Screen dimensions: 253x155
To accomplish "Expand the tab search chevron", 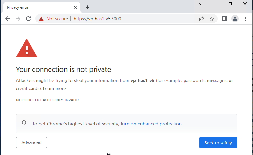I will (x=201, y=4).
